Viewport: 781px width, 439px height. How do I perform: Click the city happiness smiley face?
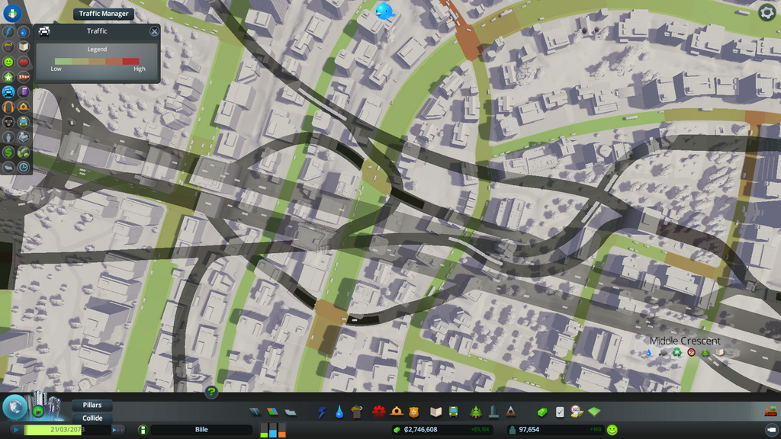pos(612,430)
